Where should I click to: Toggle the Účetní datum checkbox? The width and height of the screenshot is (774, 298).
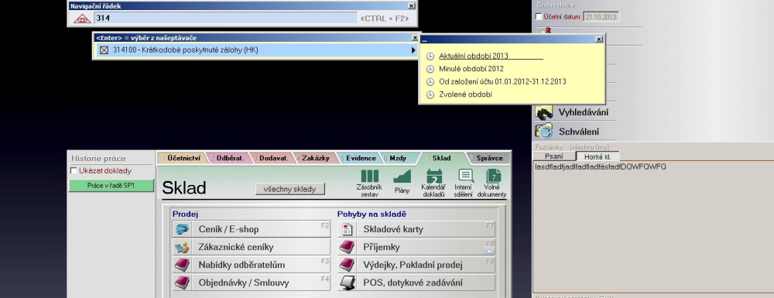[x=539, y=17]
